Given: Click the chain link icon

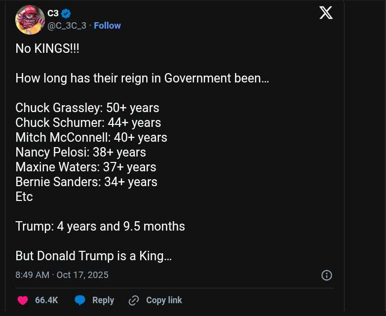Looking at the screenshot, I should coord(133,300).
